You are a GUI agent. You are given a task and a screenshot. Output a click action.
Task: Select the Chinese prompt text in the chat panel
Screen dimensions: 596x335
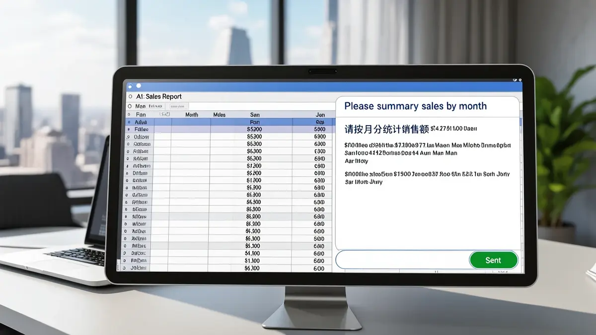386,129
